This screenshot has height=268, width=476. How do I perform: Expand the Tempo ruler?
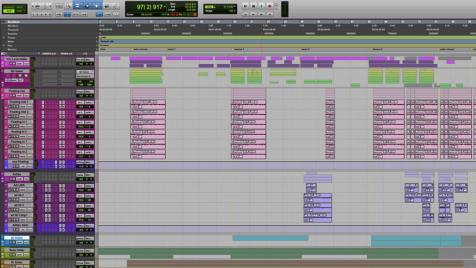[x=4, y=38]
